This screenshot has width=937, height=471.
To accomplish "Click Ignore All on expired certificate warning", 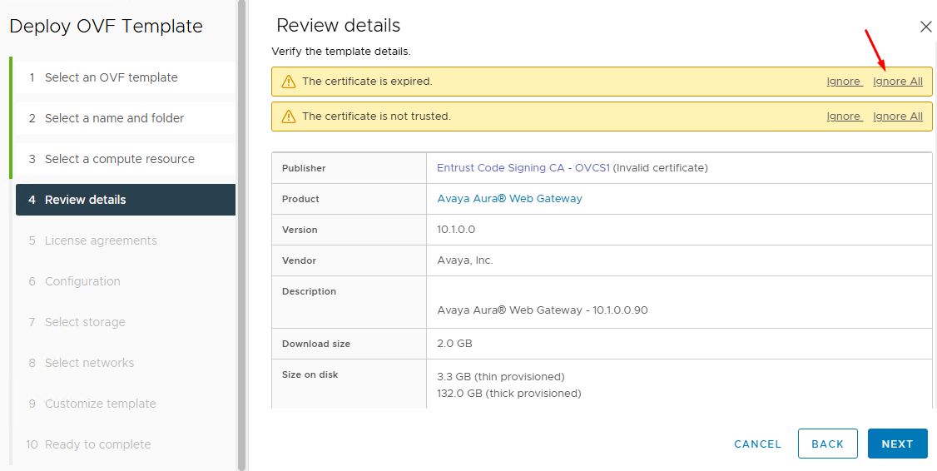I will [897, 82].
